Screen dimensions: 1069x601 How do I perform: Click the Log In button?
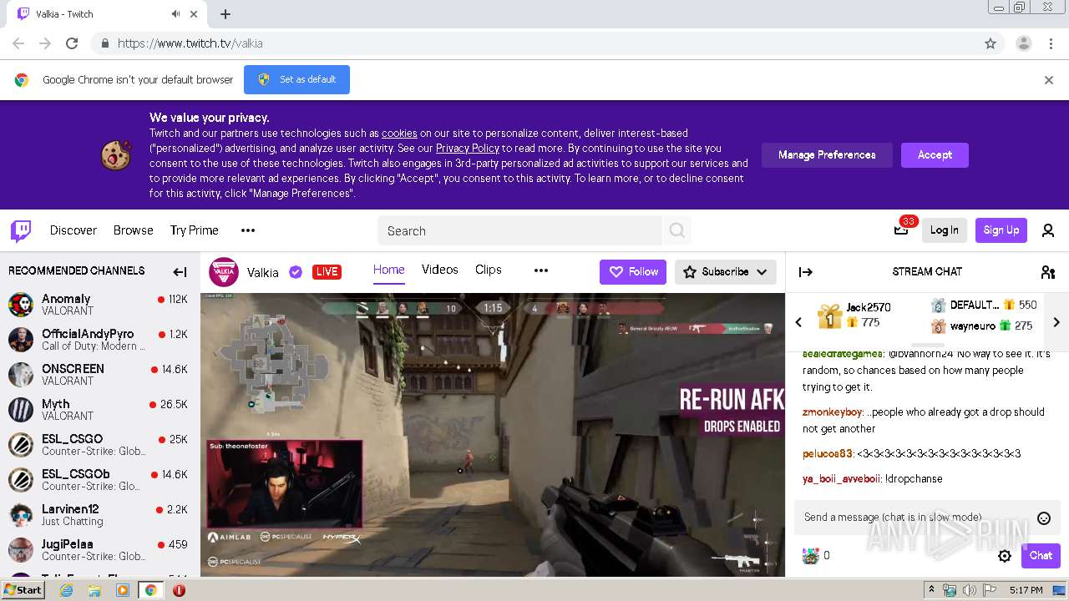pyautogui.click(x=945, y=230)
